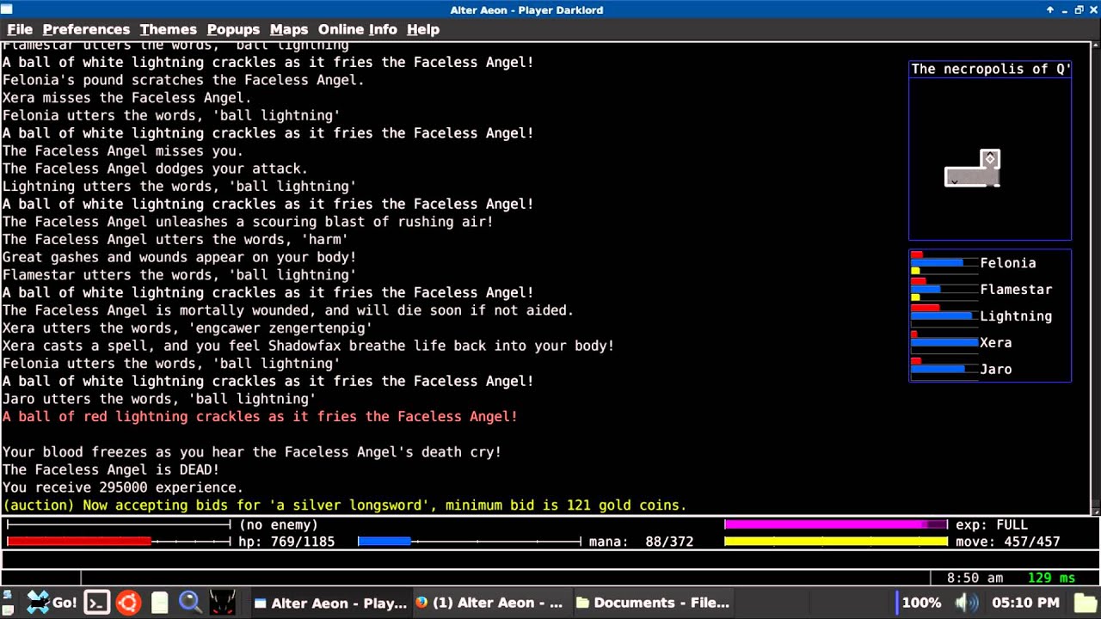
Task: Click the magnifying glass search icon
Action: (x=190, y=603)
